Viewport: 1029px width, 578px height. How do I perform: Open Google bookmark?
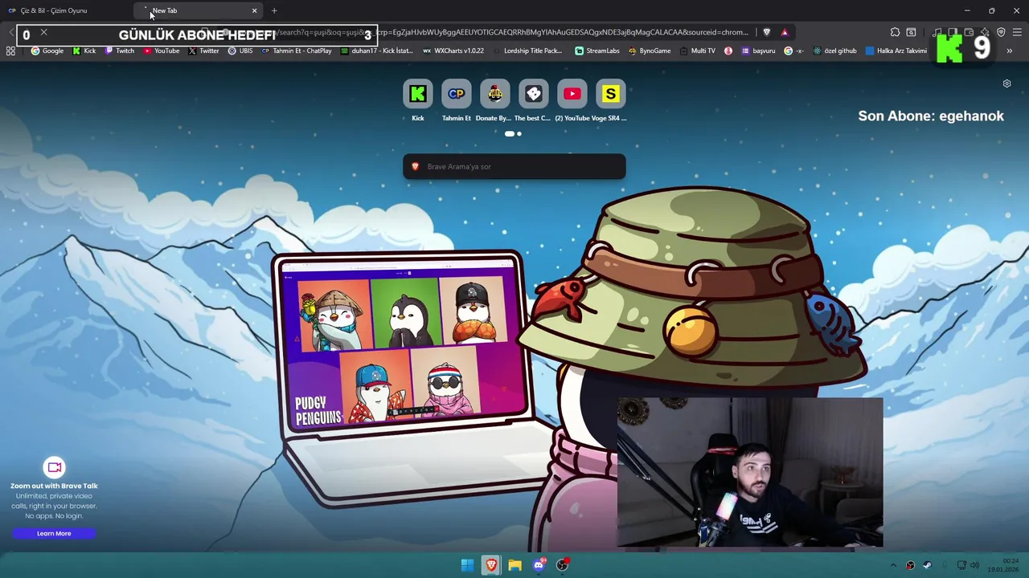[47, 51]
